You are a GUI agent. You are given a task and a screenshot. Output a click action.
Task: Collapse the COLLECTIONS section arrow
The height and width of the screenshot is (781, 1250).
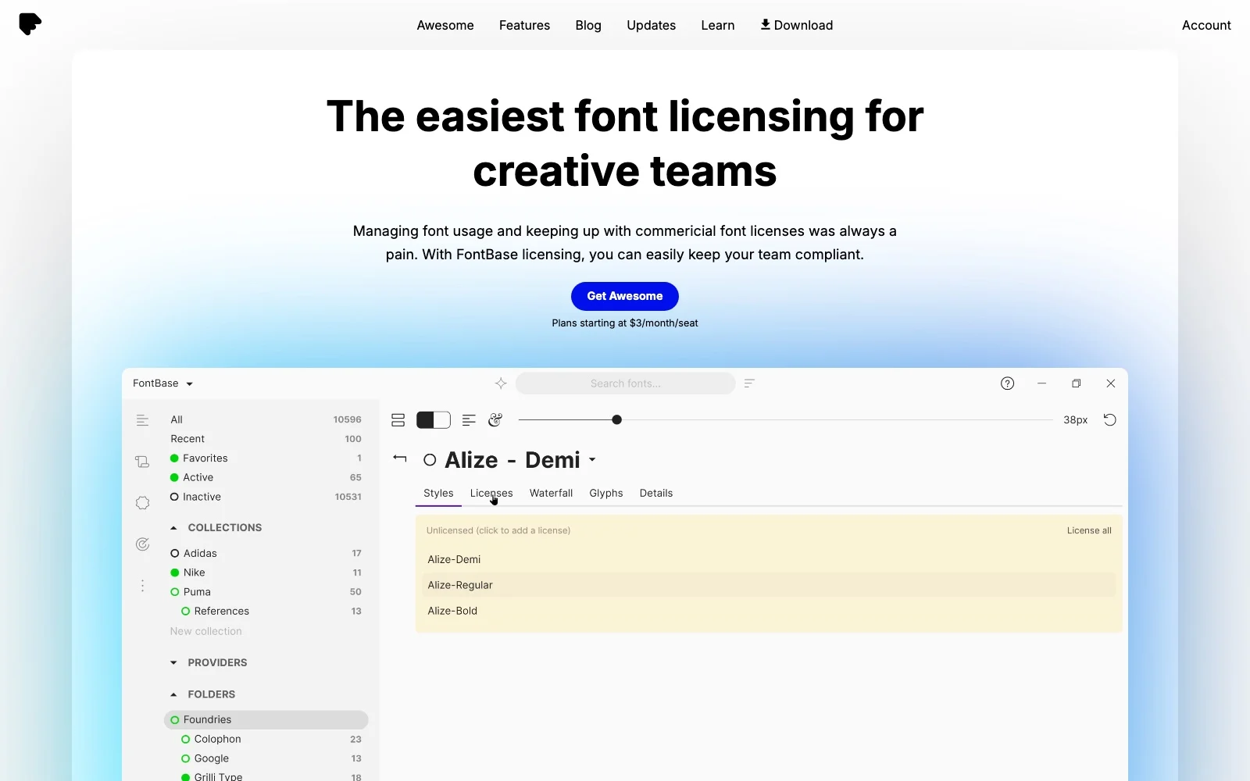pos(173,528)
